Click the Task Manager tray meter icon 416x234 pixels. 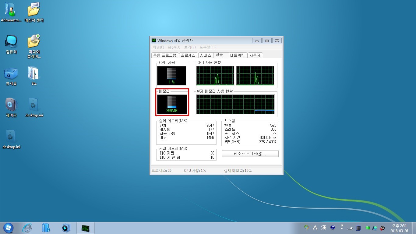[x=358, y=228]
